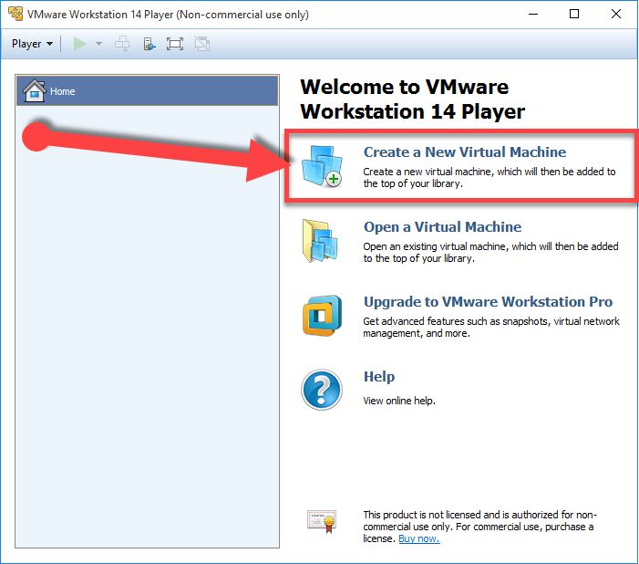
Task: Maximize the VMware Player window
Action: tap(574, 14)
